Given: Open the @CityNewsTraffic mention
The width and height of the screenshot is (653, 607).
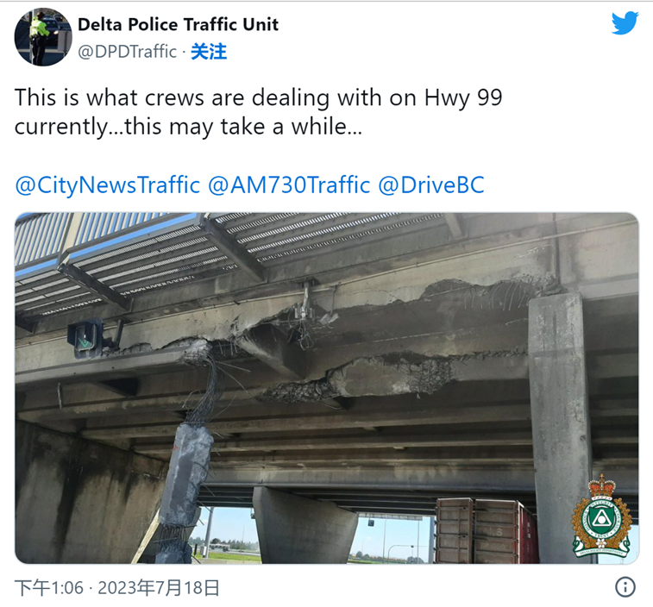Looking at the screenshot, I should pos(108,185).
